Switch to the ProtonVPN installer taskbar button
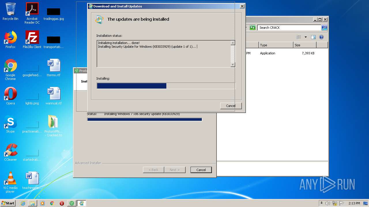Viewport: 369px width, 207px height. [x=72, y=203]
